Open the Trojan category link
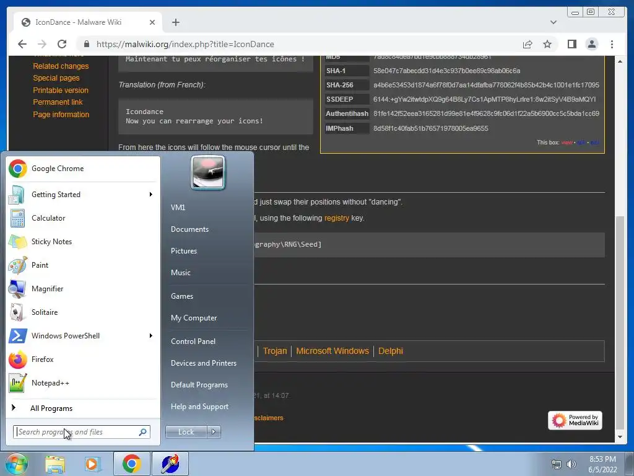Image resolution: width=634 pixels, height=476 pixels. click(x=275, y=351)
